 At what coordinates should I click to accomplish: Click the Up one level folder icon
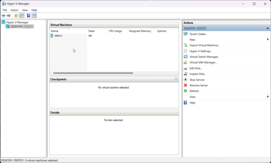[x=16, y=16]
